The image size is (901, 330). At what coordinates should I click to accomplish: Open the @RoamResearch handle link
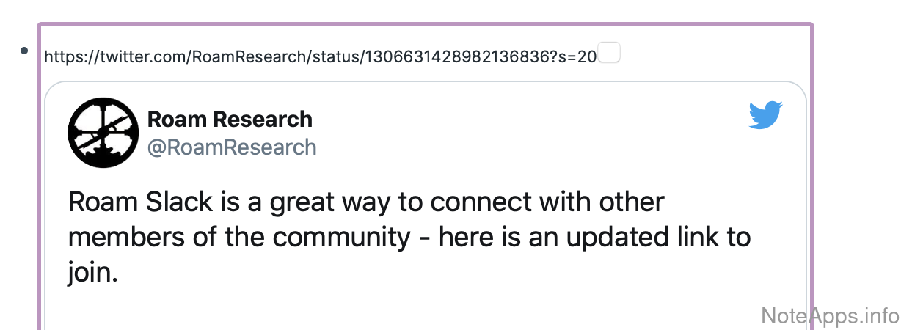click(232, 147)
